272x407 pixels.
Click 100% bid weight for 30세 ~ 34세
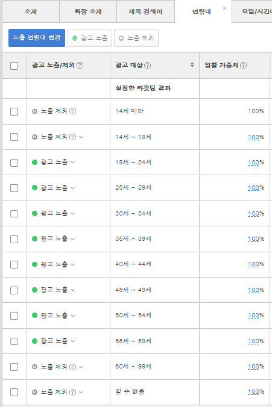pyautogui.click(x=256, y=214)
